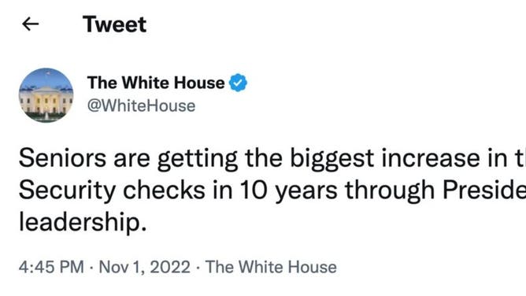Click the 4:45 PM timestamp

pos(51,267)
